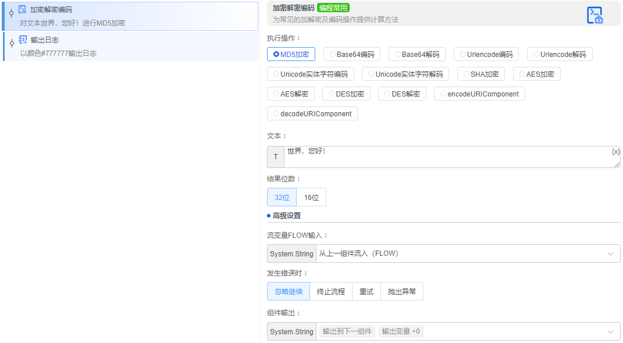Click the System.String type badge under 组件输出
The height and width of the screenshot is (343, 623).
291,331
